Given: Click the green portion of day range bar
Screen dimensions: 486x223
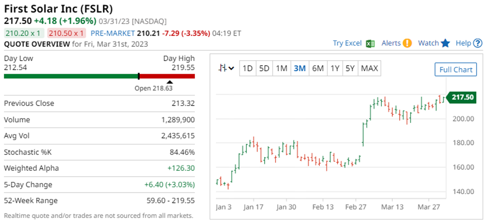Looking at the screenshot, I should [71, 76].
